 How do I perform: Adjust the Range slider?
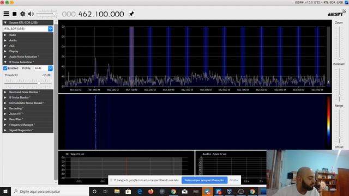339,126
